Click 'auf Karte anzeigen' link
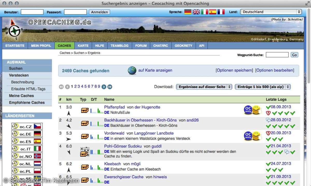The height and width of the screenshot is (186, 311). click(155, 70)
